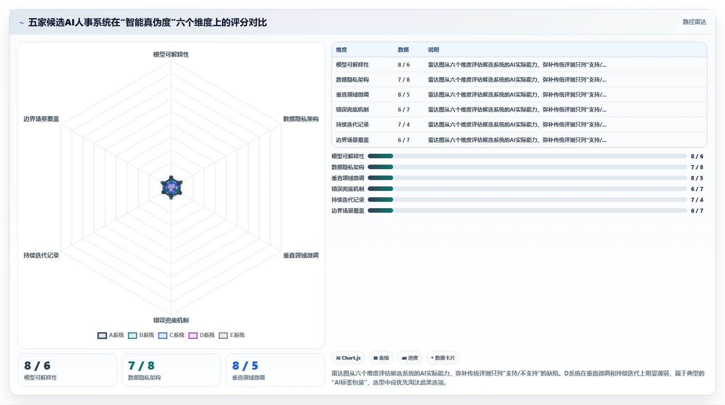The height and width of the screenshot is (405, 725).
Task: Open the 8 / 5 垂直领域微调 card
Action: (x=275, y=370)
